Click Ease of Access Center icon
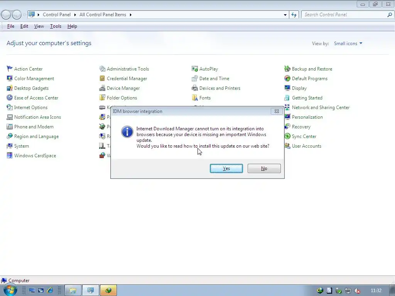The height and width of the screenshot is (296, 395). 10,98
